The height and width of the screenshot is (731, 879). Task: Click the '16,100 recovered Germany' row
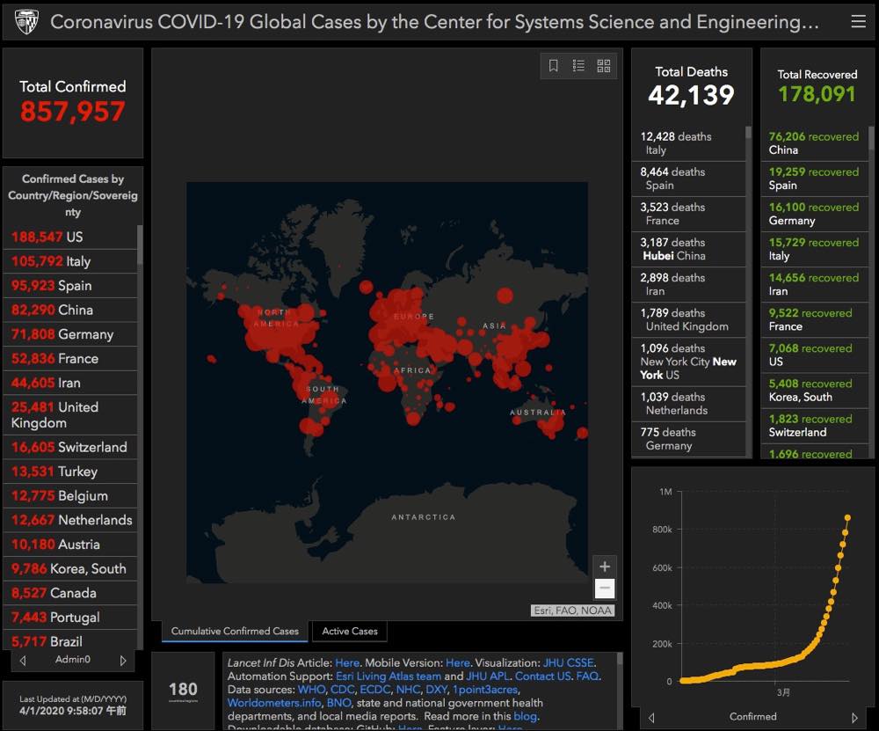(815, 214)
